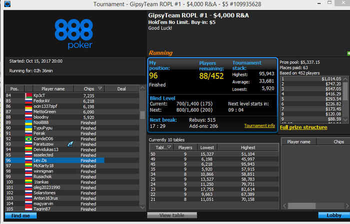Open the Full prize structure link

tap(303, 127)
